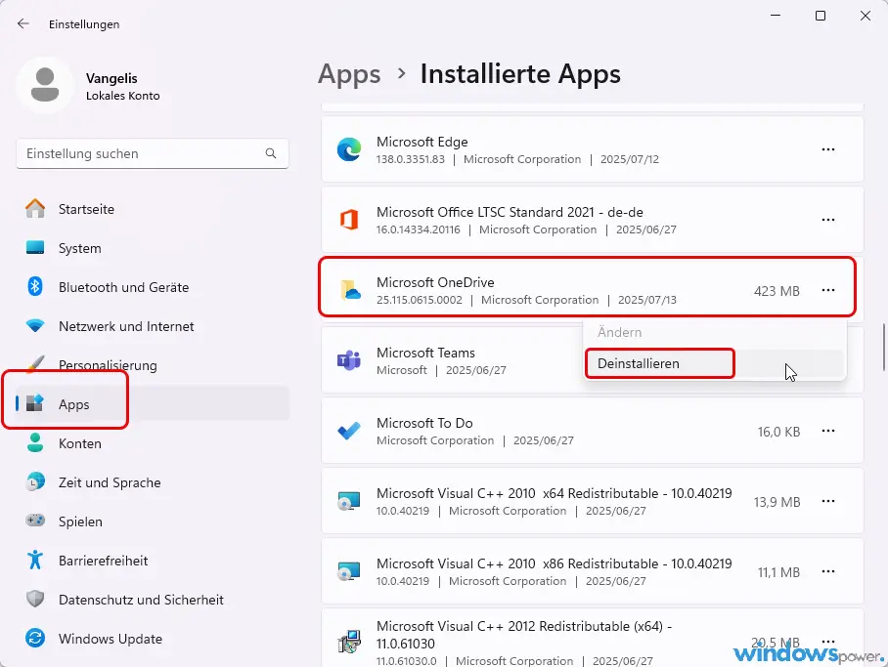Open Netzwerk und Internet settings
This screenshot has height=667, width=888.
click(153, 326)
